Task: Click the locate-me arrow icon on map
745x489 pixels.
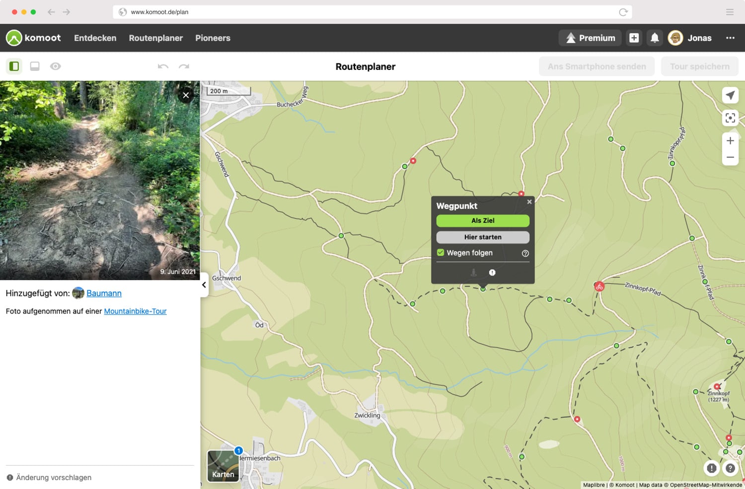Action: [x=730, y=95]
